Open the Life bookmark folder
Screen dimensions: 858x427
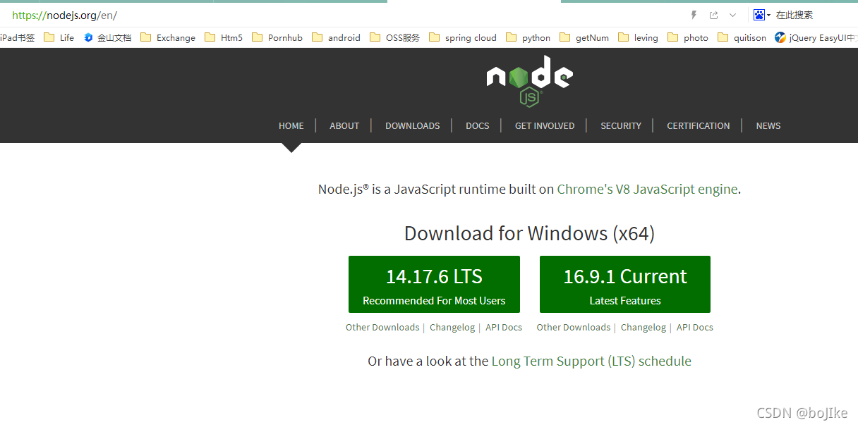[59, 37]
